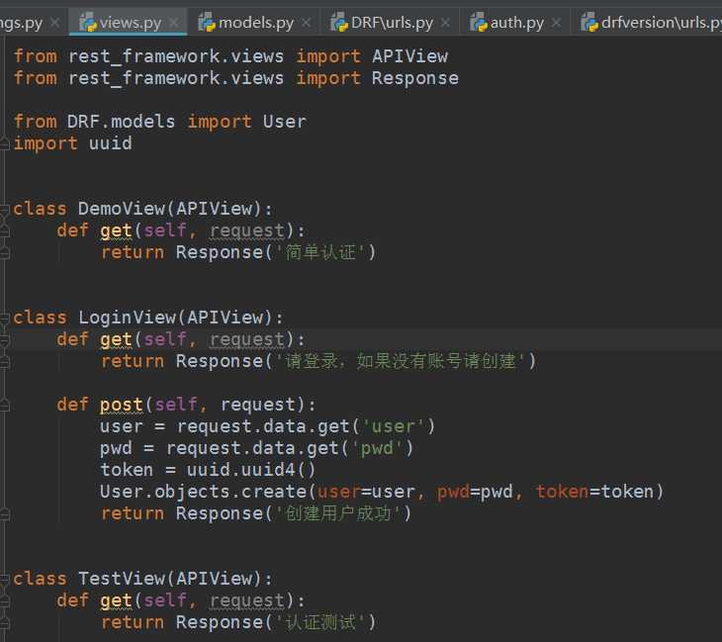This screenshot has height=642, width=722.
Task: Click the Python file icon on models.py tab
Action: tap(207, 22)
